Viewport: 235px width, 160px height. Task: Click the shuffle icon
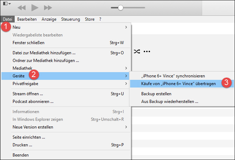click(136, 51)
